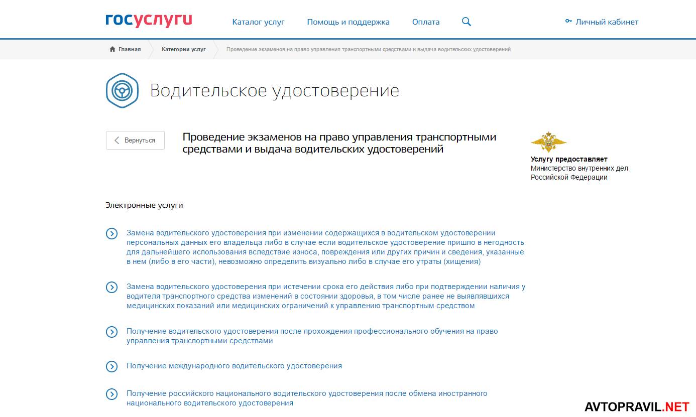Screen dimensions: 696x417
Task: Open license replacement due to expiration link
Action: pyautogui.click(x=325, y=296)
